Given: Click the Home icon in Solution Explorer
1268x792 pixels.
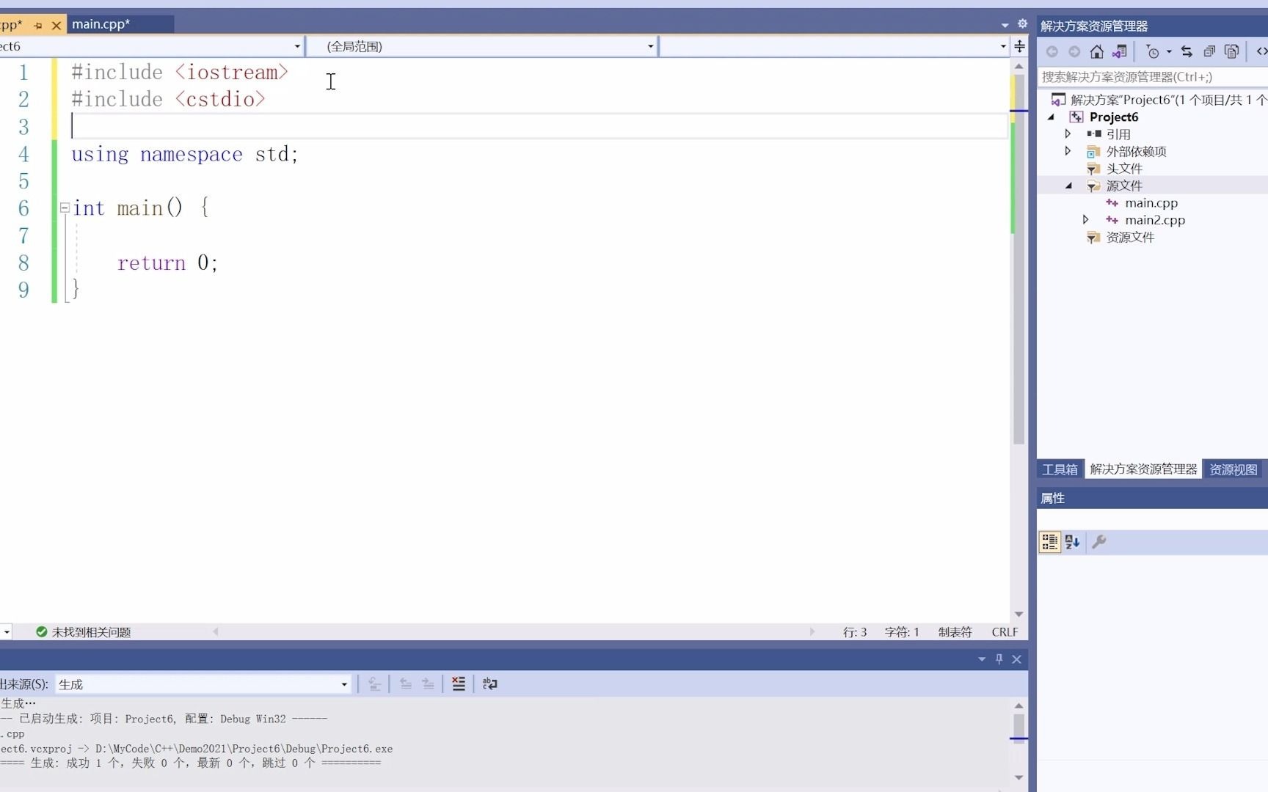Looking at the screenshot, I should [1096, 51].
